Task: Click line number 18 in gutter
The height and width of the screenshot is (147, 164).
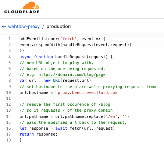Action: coord(8,140)
